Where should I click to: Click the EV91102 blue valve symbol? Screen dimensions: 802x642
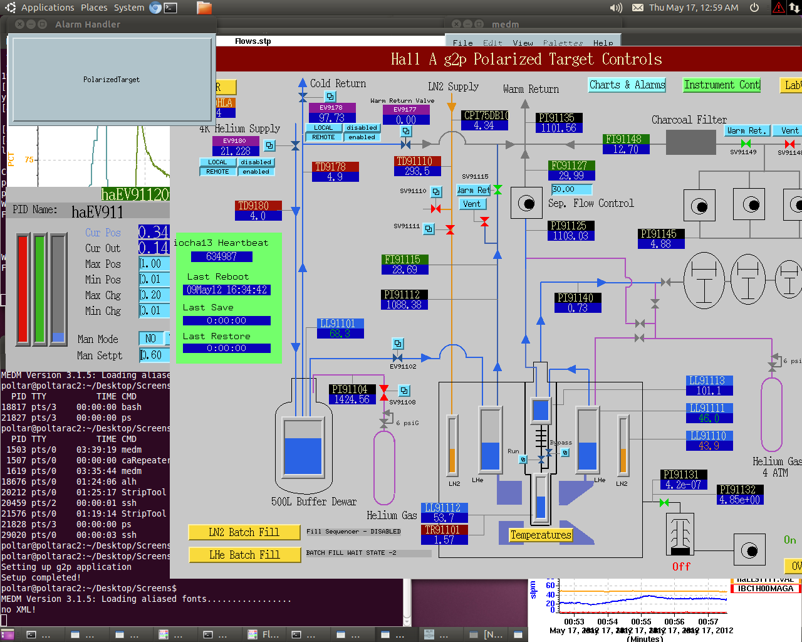tap(397, 357)
